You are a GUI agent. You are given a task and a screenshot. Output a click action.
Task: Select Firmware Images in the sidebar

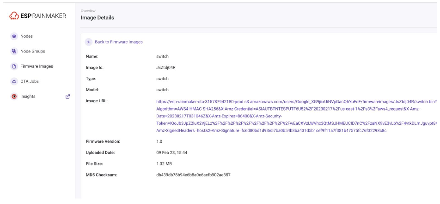point(37,66)
